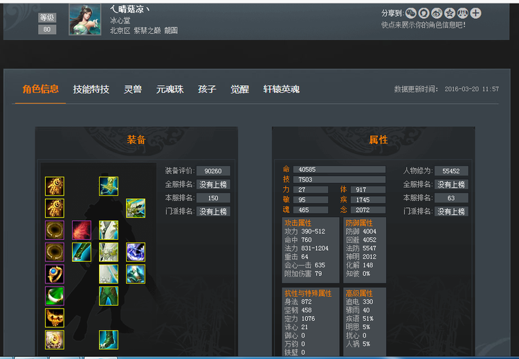Image resolution: width=519 pixels, height=359 pixels.
Task: Select the green boots equipment icon
Action: point(109,340)
